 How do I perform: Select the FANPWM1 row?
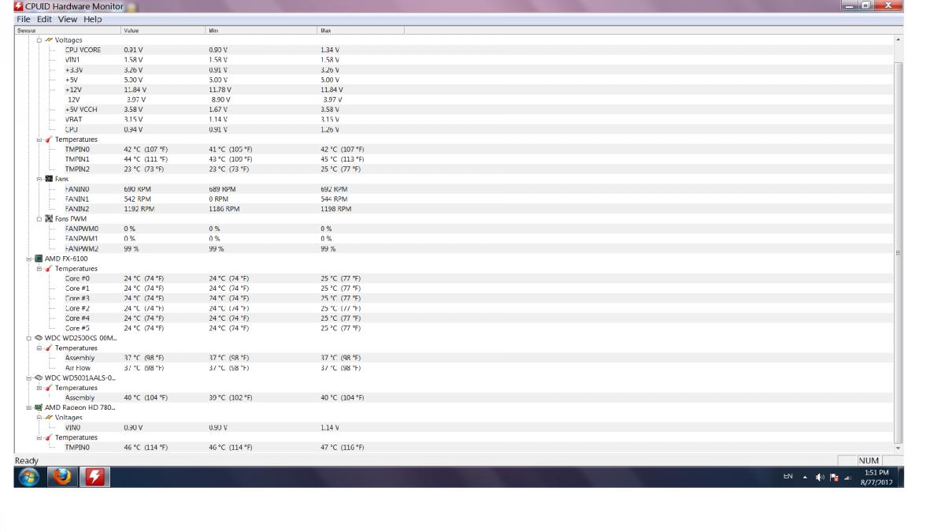pyautogui.click(x=454, y=238)
